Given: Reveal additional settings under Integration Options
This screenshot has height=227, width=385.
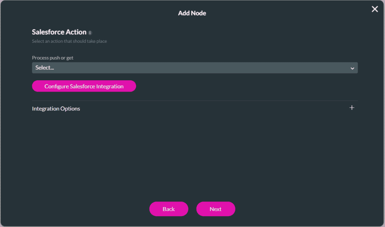Looking at the screenshot, I should click(x=352, y=108).
